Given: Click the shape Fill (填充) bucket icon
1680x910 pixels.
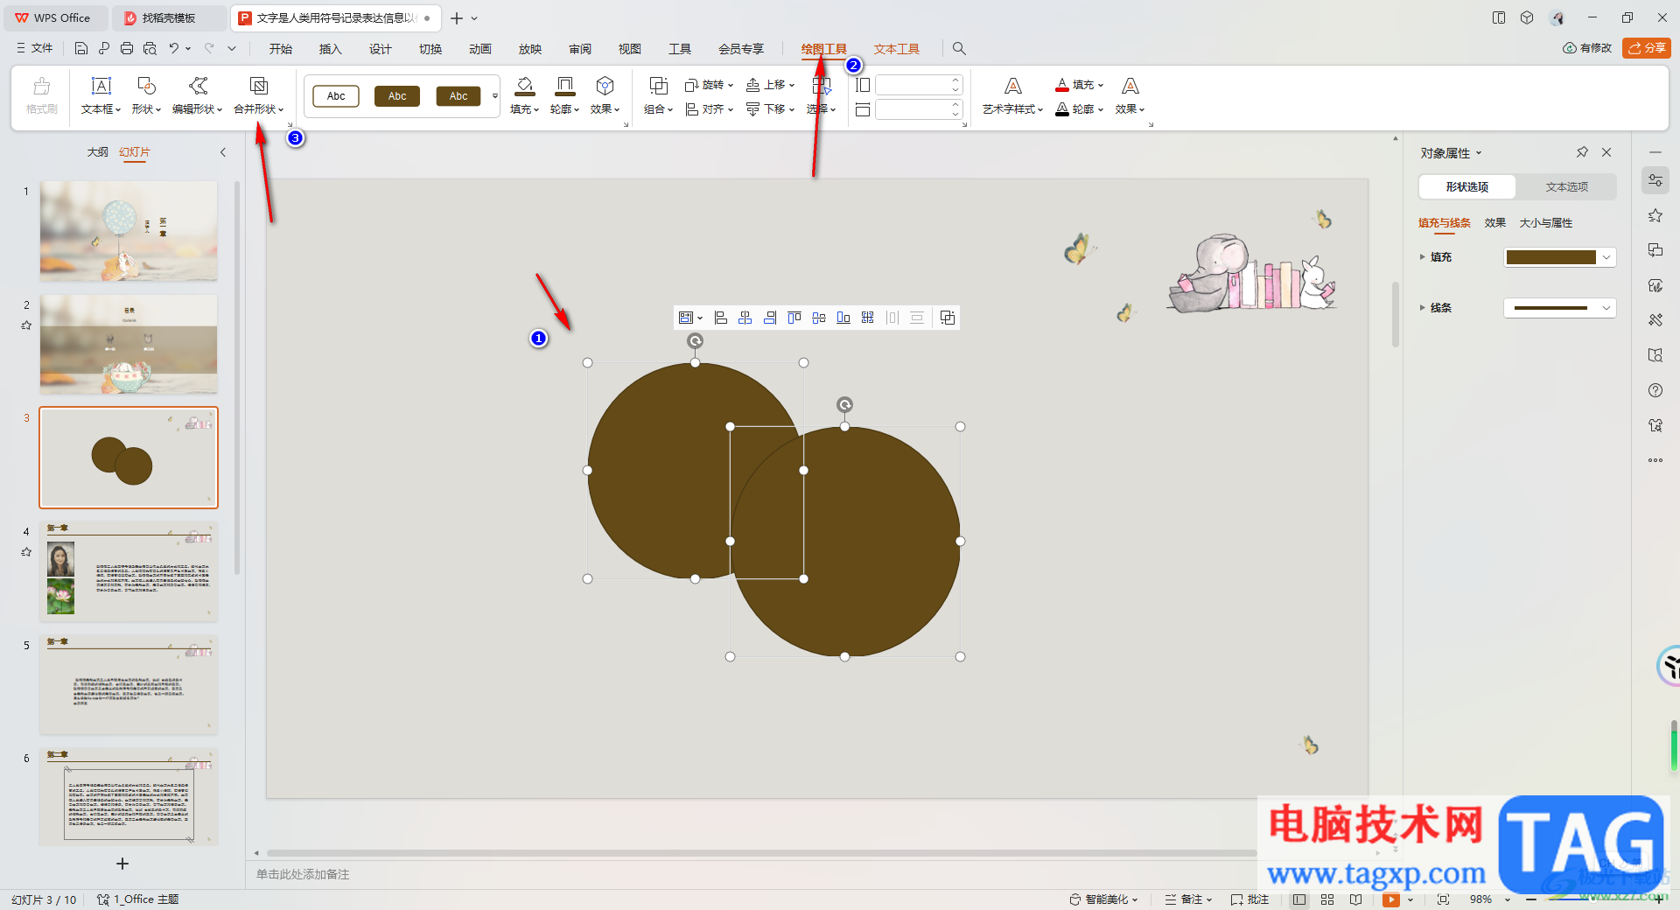Looking at the screenshot, I should pos(524,86).
